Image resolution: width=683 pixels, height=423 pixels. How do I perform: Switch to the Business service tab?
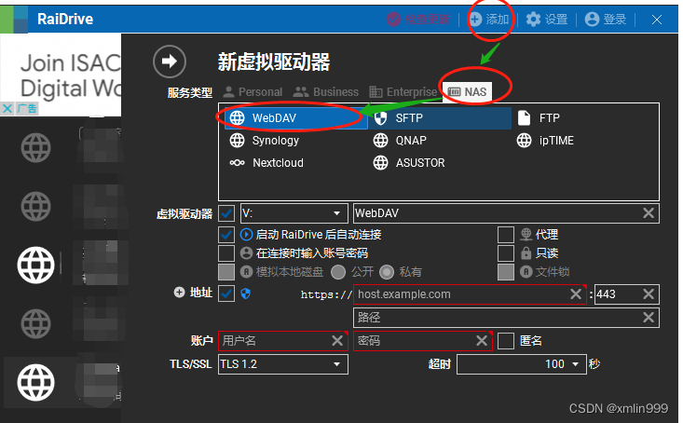pos(326,92)
